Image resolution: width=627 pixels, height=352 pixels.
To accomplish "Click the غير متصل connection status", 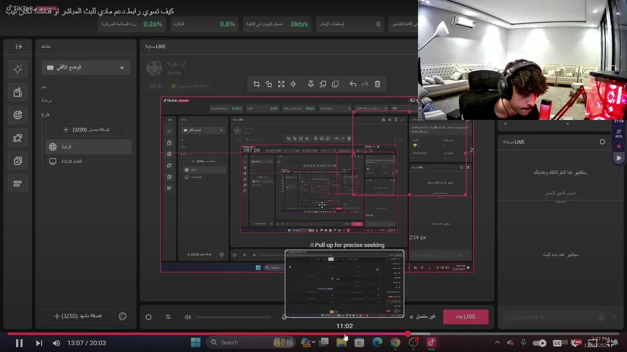I will pyautogui.click(x=423, y=317).
